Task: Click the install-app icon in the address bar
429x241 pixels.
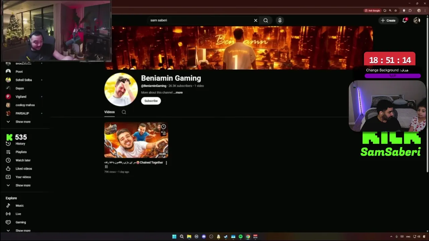Action: [x=385, y=10]
